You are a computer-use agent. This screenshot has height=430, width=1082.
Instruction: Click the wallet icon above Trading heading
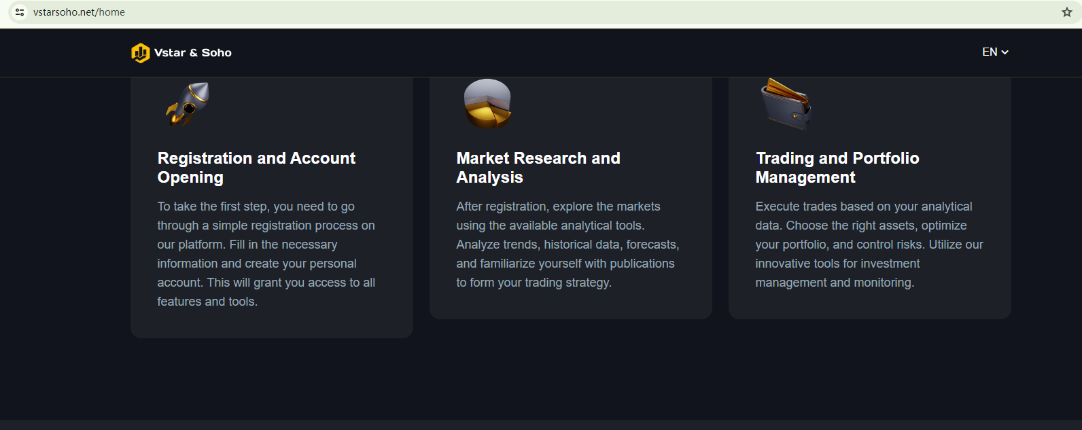tap(786, 104)
